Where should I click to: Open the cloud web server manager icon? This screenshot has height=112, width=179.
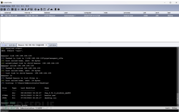pos(51,9)
